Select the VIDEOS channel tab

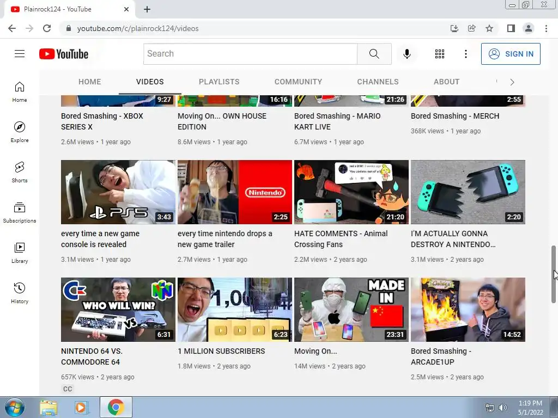[x=150, y=82]
